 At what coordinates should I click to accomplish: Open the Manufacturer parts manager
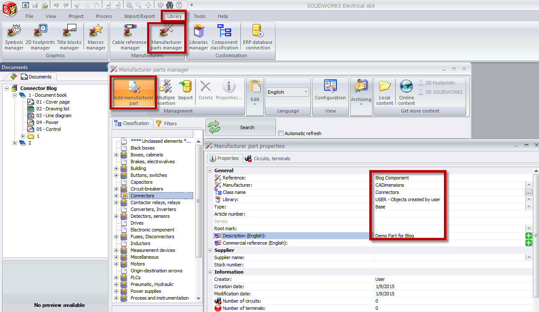(x=166, y=37)
